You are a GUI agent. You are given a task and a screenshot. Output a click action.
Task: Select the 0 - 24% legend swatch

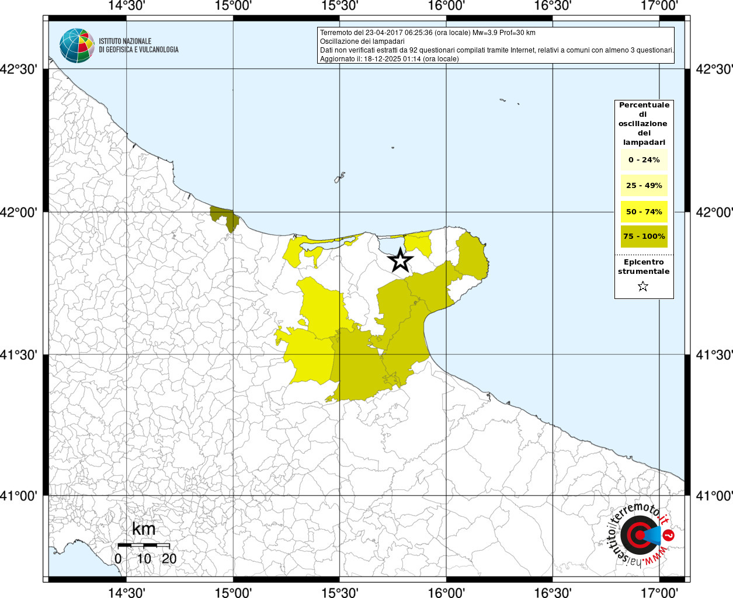click(x=644, y=160)
